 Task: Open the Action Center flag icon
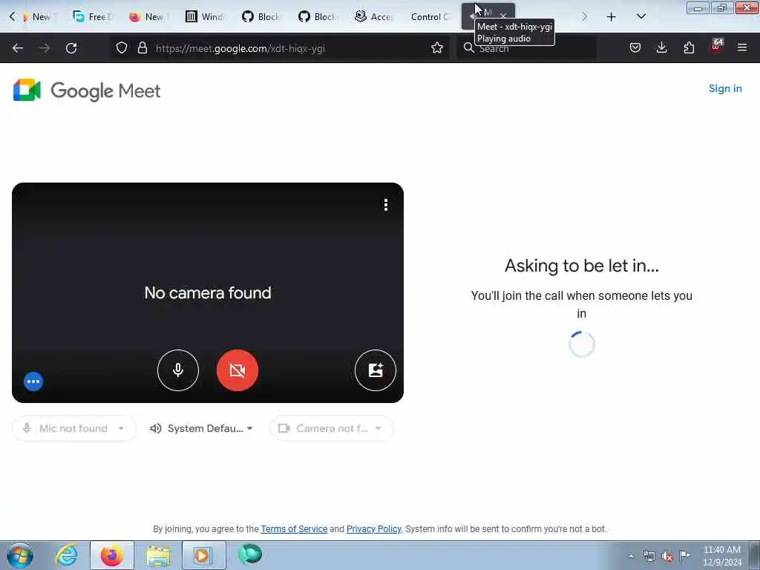(685, 556)
